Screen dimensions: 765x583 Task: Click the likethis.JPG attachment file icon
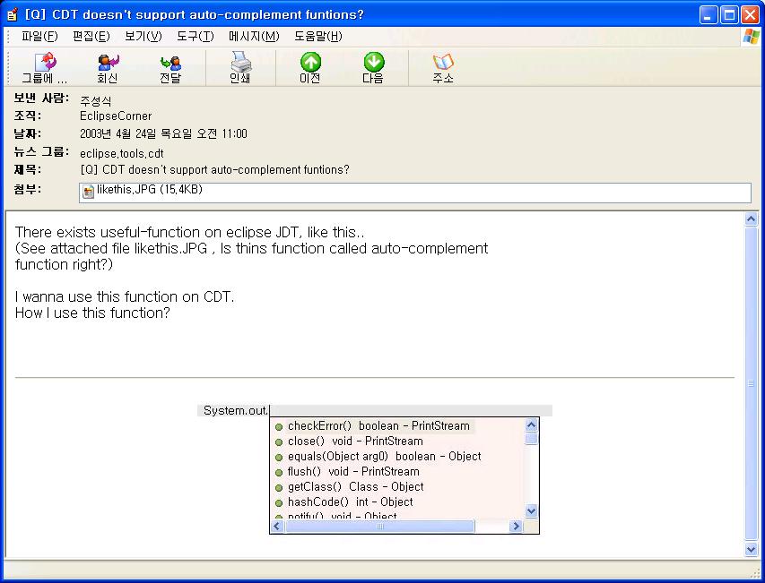(88, 192)
